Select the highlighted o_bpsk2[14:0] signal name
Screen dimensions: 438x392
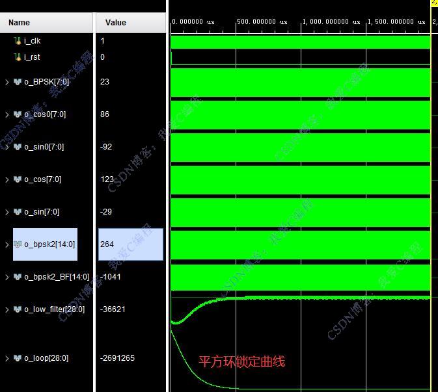point(49,244)
